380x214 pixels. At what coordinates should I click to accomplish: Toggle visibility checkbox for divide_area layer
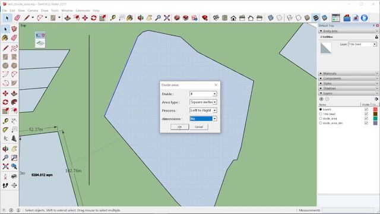point(366,118)
